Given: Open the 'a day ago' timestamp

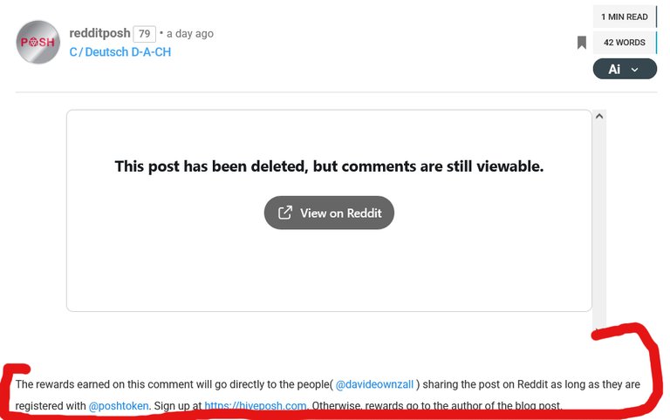Looking at the screenshot, I should point(190,34).
